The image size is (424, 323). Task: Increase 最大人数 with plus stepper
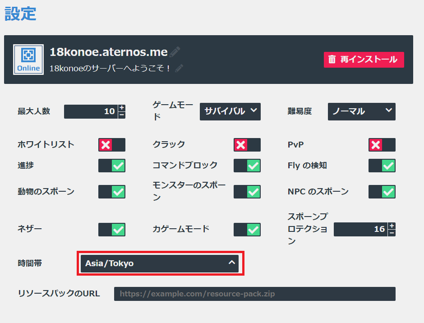click(122, 108)
